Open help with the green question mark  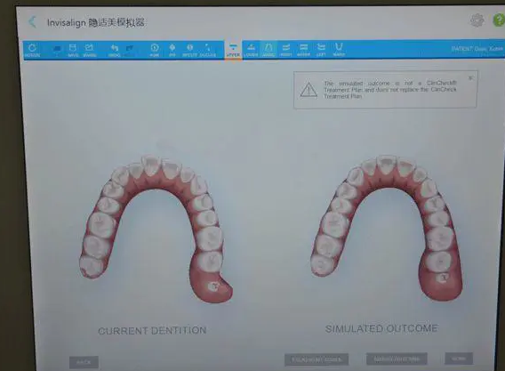(499, 20)
